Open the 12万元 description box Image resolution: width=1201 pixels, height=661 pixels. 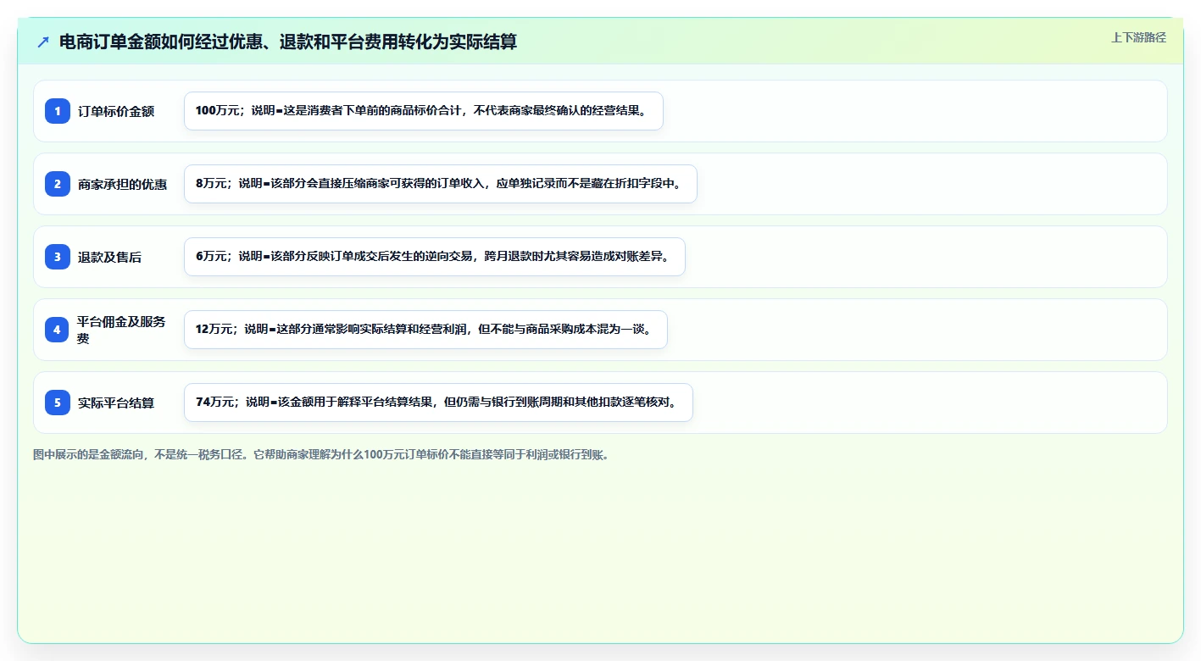pyautogui.click(x=425, y=330)
